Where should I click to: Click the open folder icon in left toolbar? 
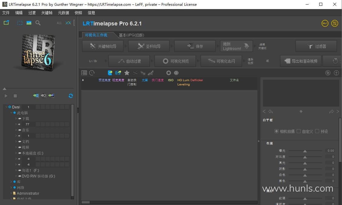(x=6, y=22)
